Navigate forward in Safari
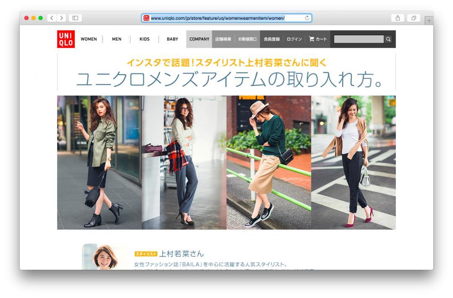The width and height of the screenshot is (453, 298). tap(61, 18)
